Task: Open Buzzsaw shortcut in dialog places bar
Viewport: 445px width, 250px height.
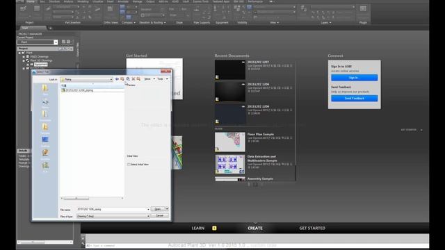Action: pyautogui.click(x=45, y=153)
